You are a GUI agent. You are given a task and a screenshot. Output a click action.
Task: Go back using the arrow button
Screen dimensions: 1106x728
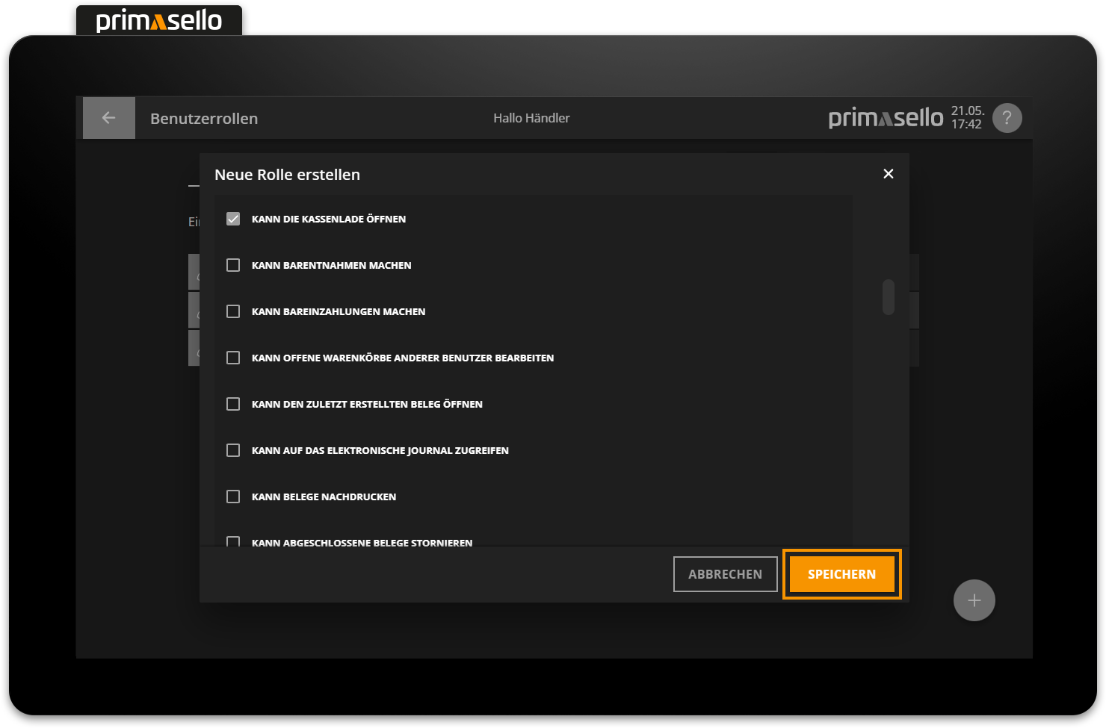pos(108,118)
